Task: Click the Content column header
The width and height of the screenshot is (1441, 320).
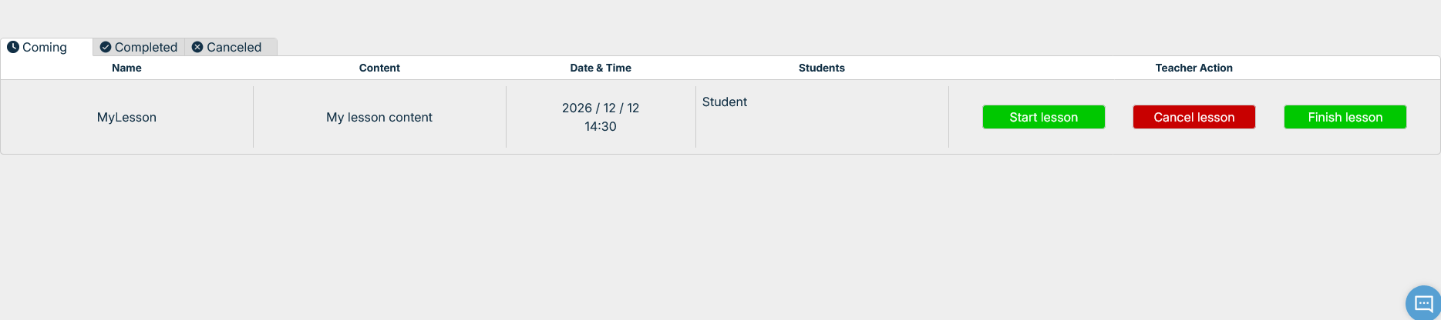Action: [x=379, y=68]
